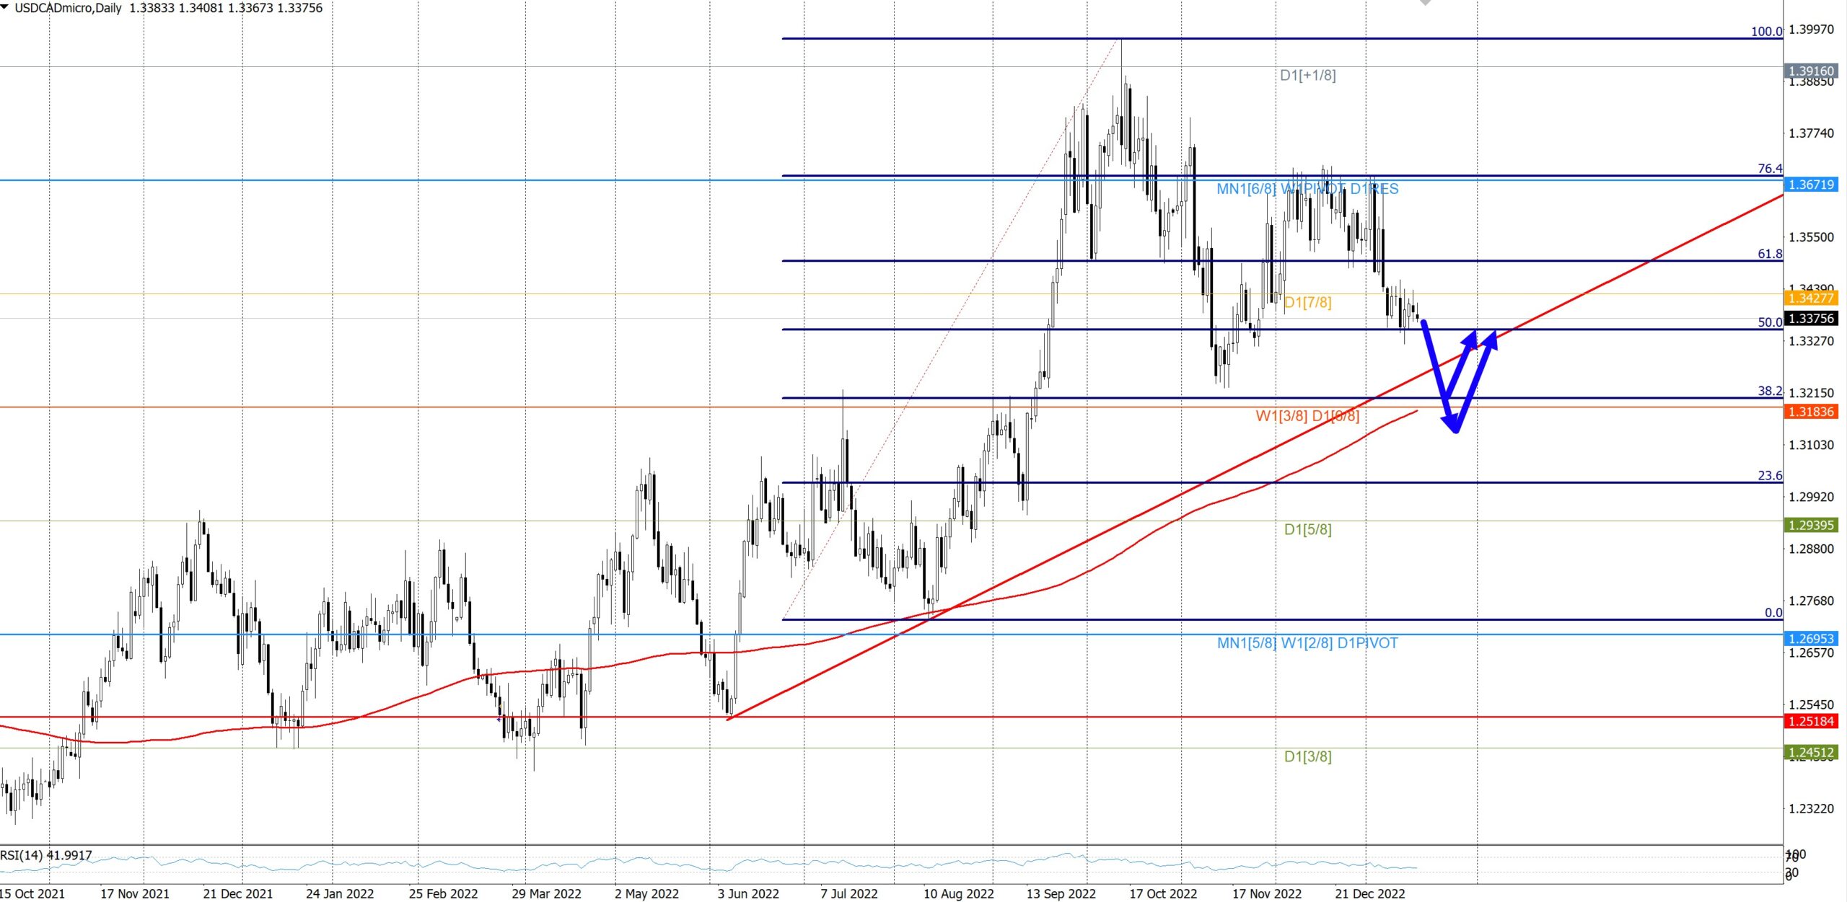This screenshot has width=1847, height=902.
Task: Click the orange 1.34277 price tag
Action: 1811,298
